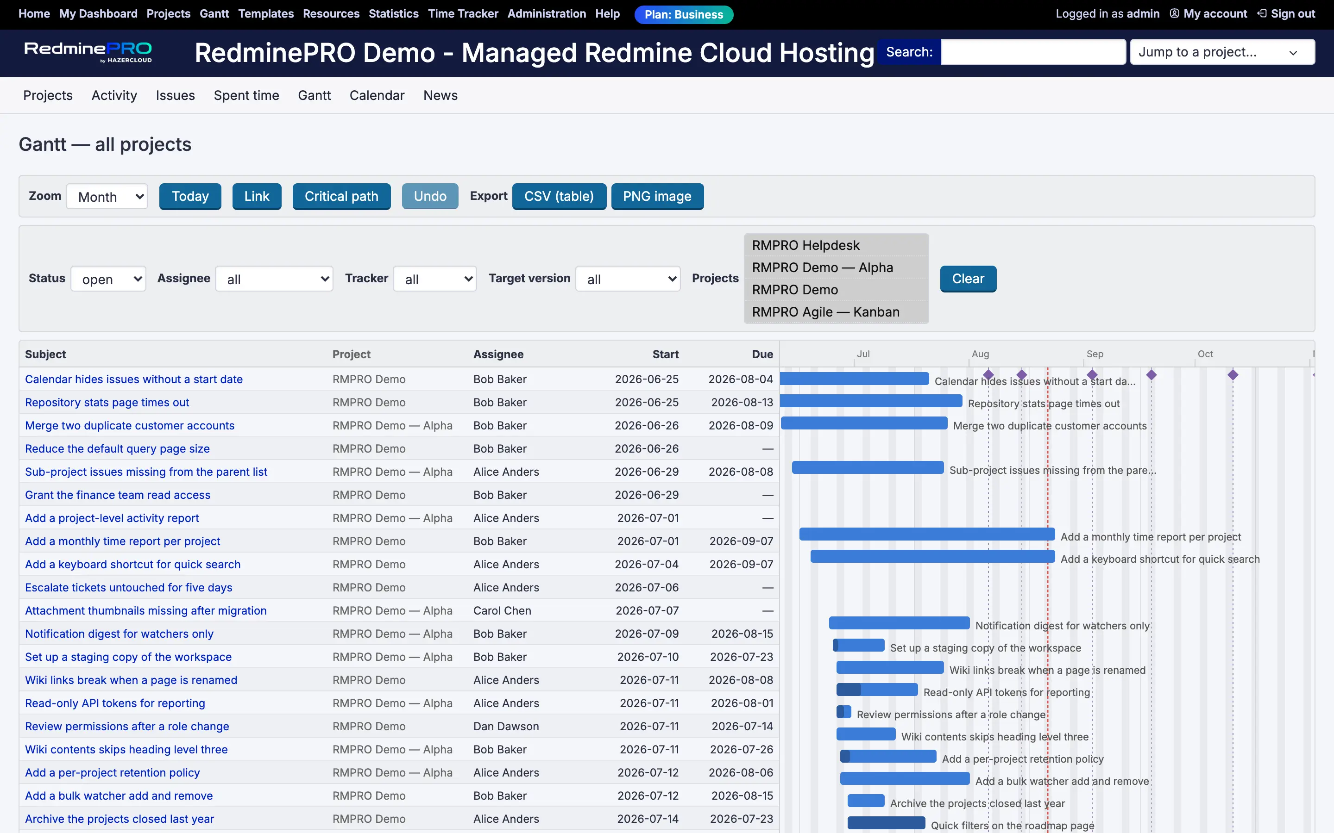Select RMPRO Agile — Kanban in Projects list
Image resolution: width=1334 pixels, height=833 pixels.
click(836, 312)
